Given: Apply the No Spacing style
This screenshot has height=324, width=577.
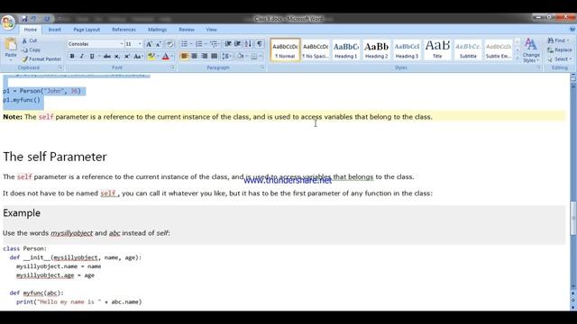Looking at the screenshot, I should tap(316, 50).
